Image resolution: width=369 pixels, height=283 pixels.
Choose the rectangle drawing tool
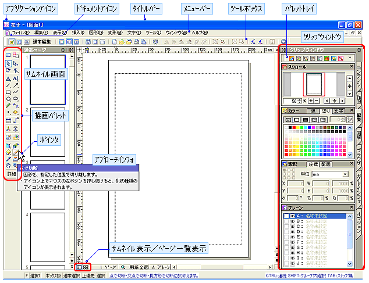click(x=8, y=92)
